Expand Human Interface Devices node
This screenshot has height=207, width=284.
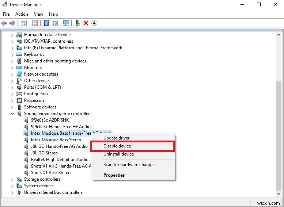(12, 35)
